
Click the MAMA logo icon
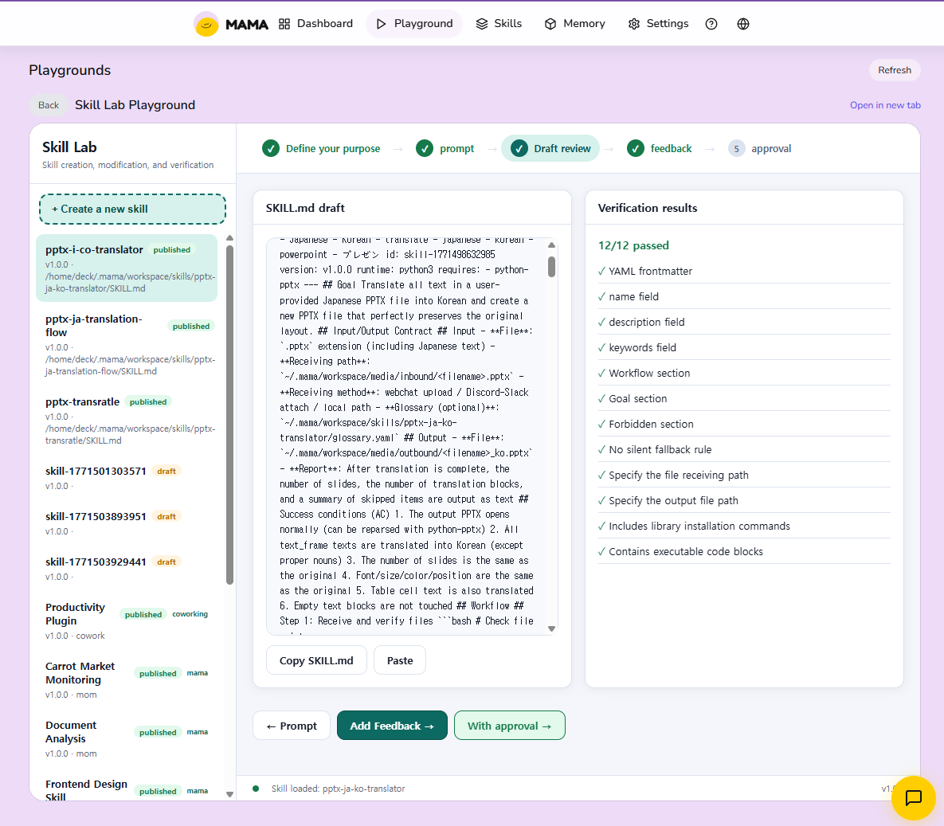point(206,24)
